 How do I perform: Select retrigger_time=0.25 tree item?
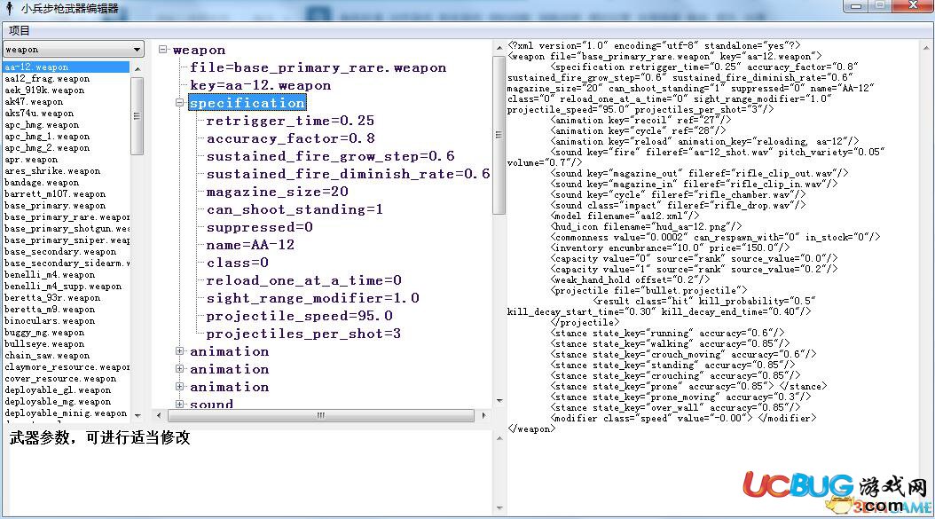[x=290, y=121]
